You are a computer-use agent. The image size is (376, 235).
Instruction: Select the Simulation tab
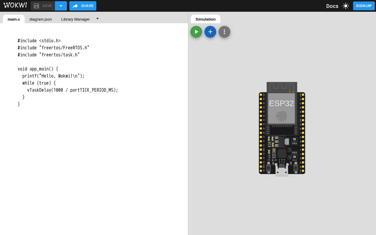[206, 19]
